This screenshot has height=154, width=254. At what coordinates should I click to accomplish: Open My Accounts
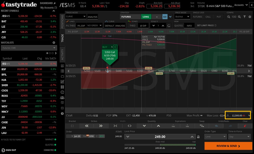coord(49,8)
